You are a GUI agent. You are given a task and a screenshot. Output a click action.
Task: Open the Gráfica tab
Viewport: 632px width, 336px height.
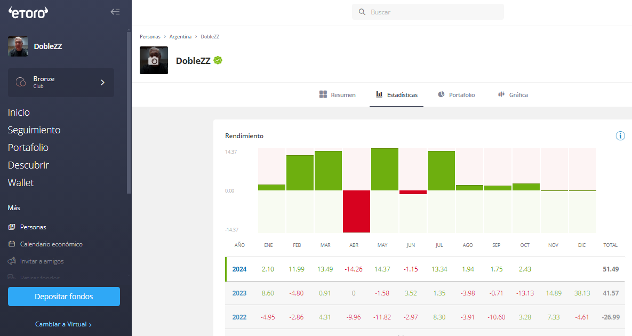[513, 95]
